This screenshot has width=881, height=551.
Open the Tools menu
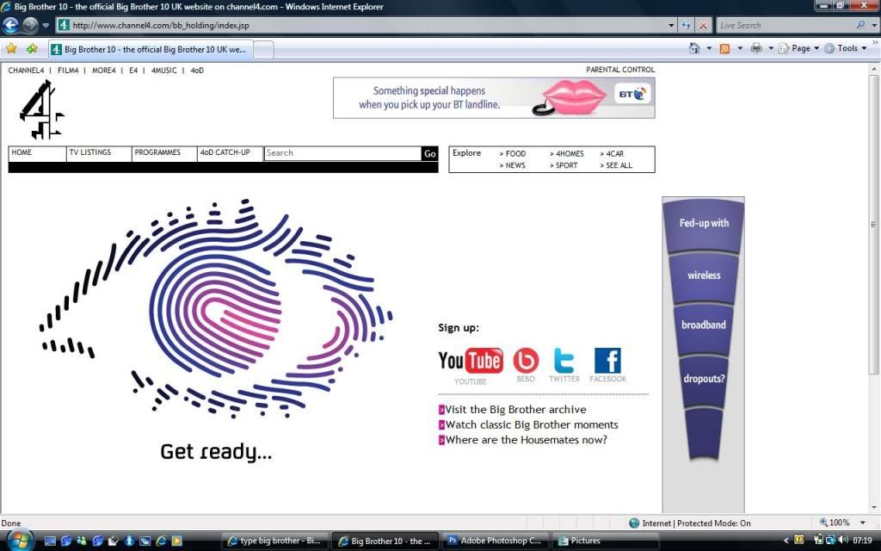(846, 48)
